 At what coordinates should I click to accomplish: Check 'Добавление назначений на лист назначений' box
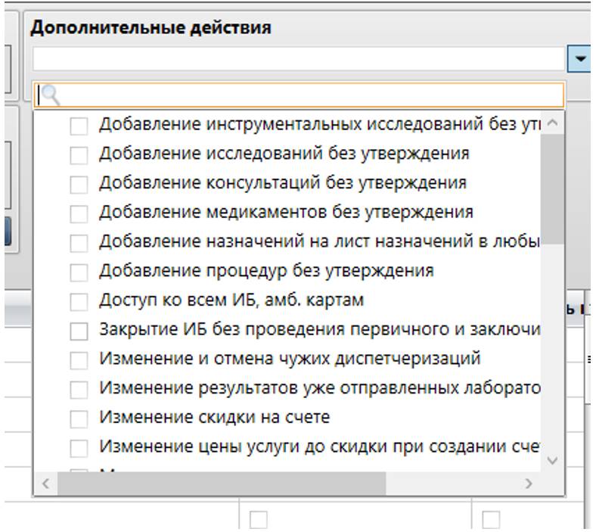point(79,243)
